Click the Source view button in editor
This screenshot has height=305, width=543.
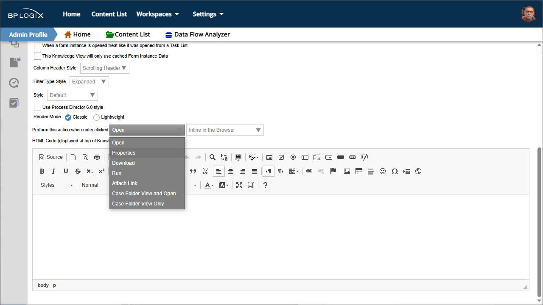(x=51, y=157)
